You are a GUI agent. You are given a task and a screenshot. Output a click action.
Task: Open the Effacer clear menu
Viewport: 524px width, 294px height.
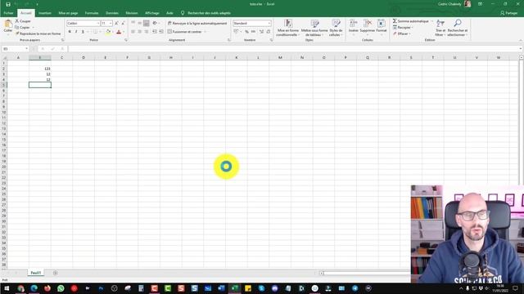[401, 33]
